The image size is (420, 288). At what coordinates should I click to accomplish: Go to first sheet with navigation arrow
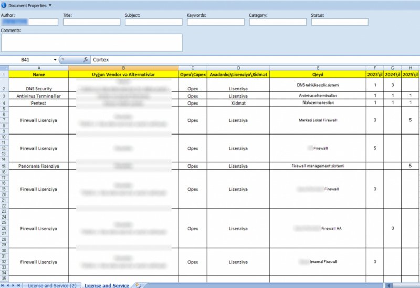click(x=3, y=285)
